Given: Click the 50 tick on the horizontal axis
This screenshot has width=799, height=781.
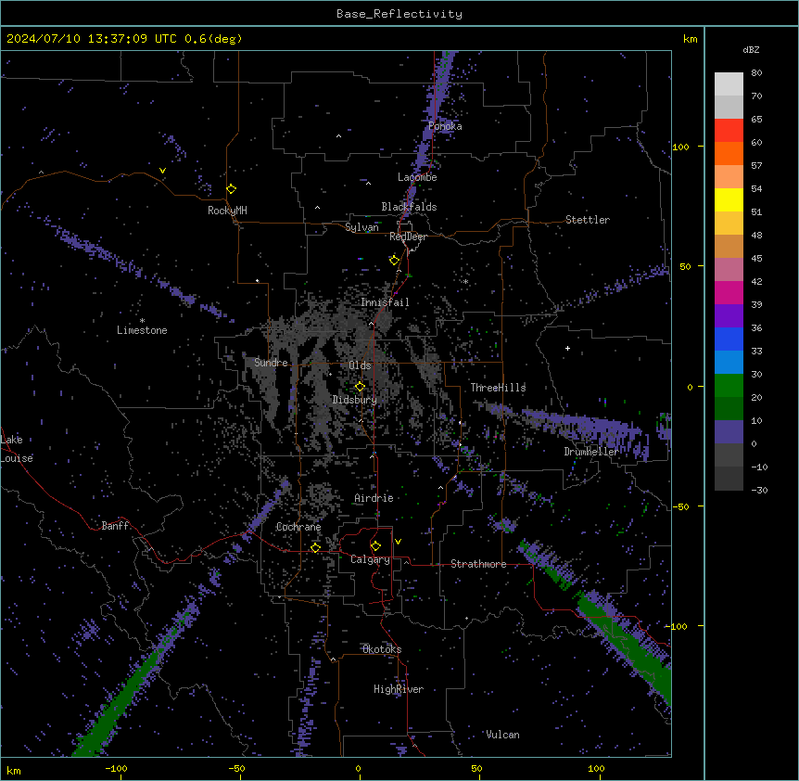Looking at the screenshot, I should click(x=476, y=768).
